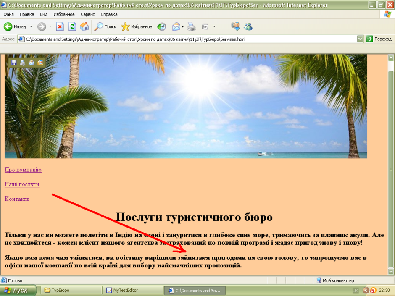Image resolution: width=395 pixels, height=296 pixels.
Task: Click the Переход go button
Action: pos(379,39)
